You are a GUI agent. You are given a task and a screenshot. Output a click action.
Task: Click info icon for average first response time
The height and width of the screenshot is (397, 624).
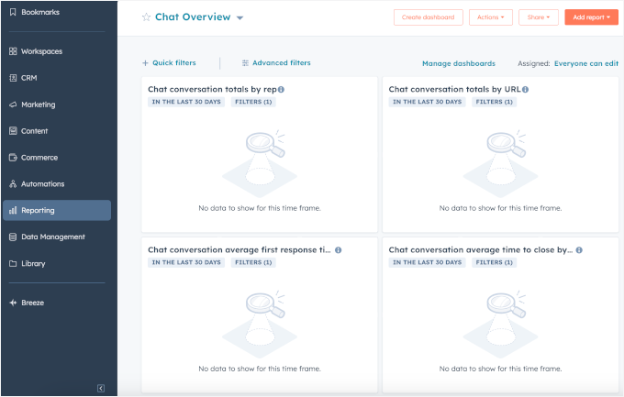(338, 249)
